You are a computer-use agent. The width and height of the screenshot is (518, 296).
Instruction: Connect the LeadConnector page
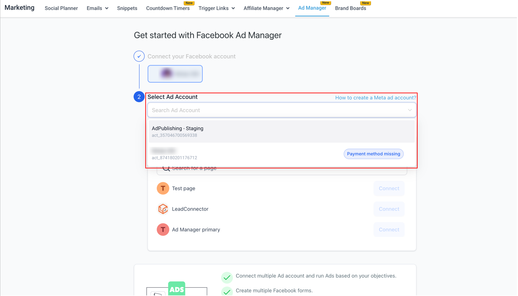coord(389,209)
